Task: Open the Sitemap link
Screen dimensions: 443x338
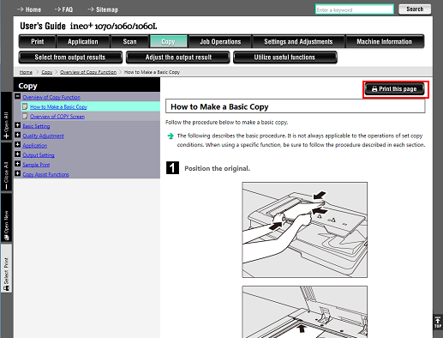Action: pyautogui.click(x=103, y=9)
